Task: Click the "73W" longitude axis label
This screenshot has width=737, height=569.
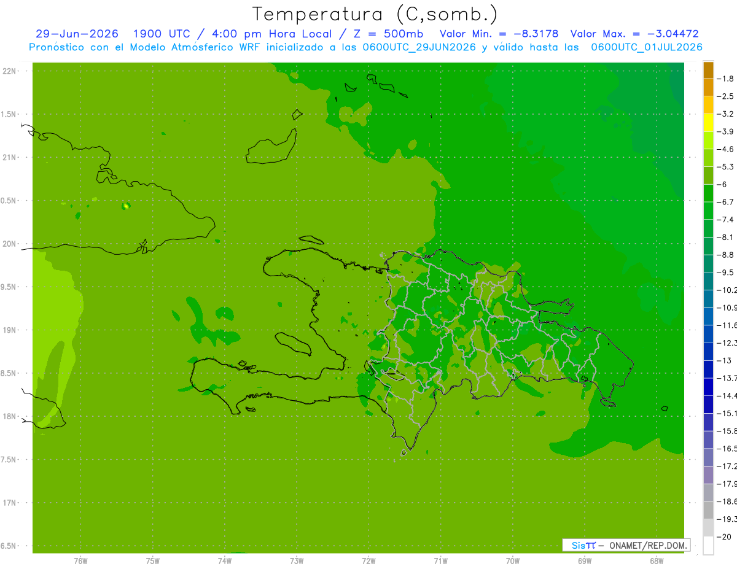Action: (297, 561)
